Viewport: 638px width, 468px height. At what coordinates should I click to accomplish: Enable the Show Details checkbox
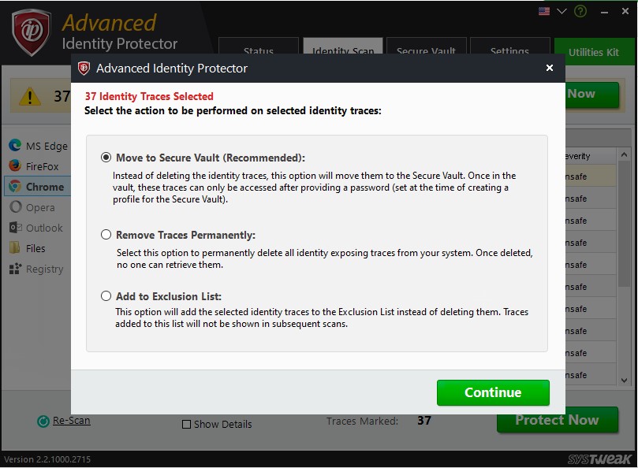click(187, 425)
